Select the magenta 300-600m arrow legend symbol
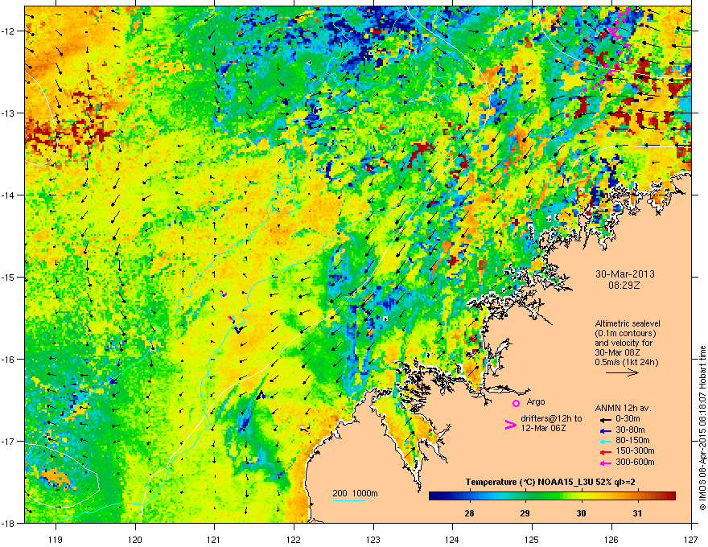Screen dimensions: 708x547 [x=604, y=463]
